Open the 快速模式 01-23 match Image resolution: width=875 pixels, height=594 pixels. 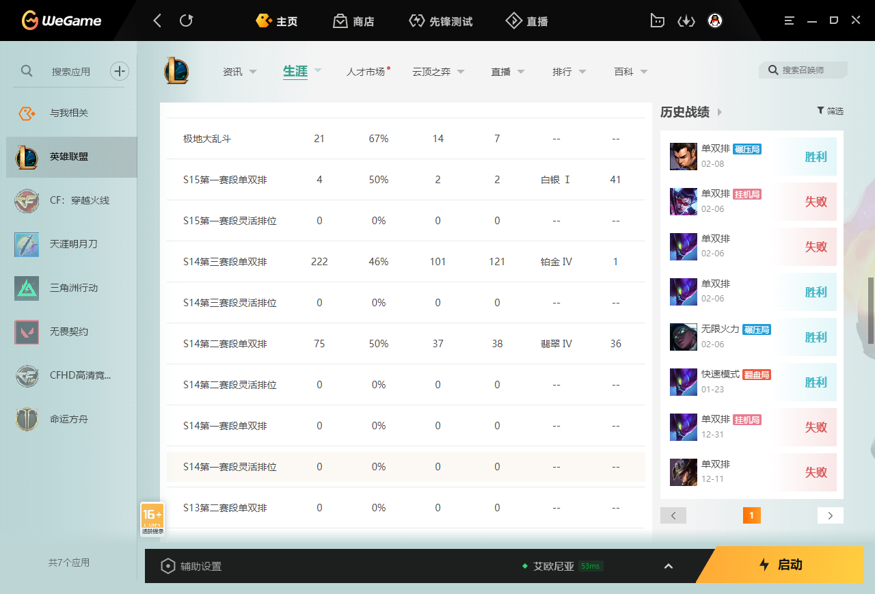[752, 382]
